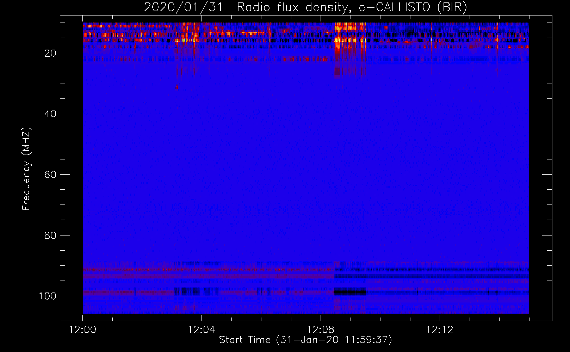Screen dimensions: 570x352
Task: Click the 'Frequency (MHZ)' axis label
Action: (x=26, y=169)
